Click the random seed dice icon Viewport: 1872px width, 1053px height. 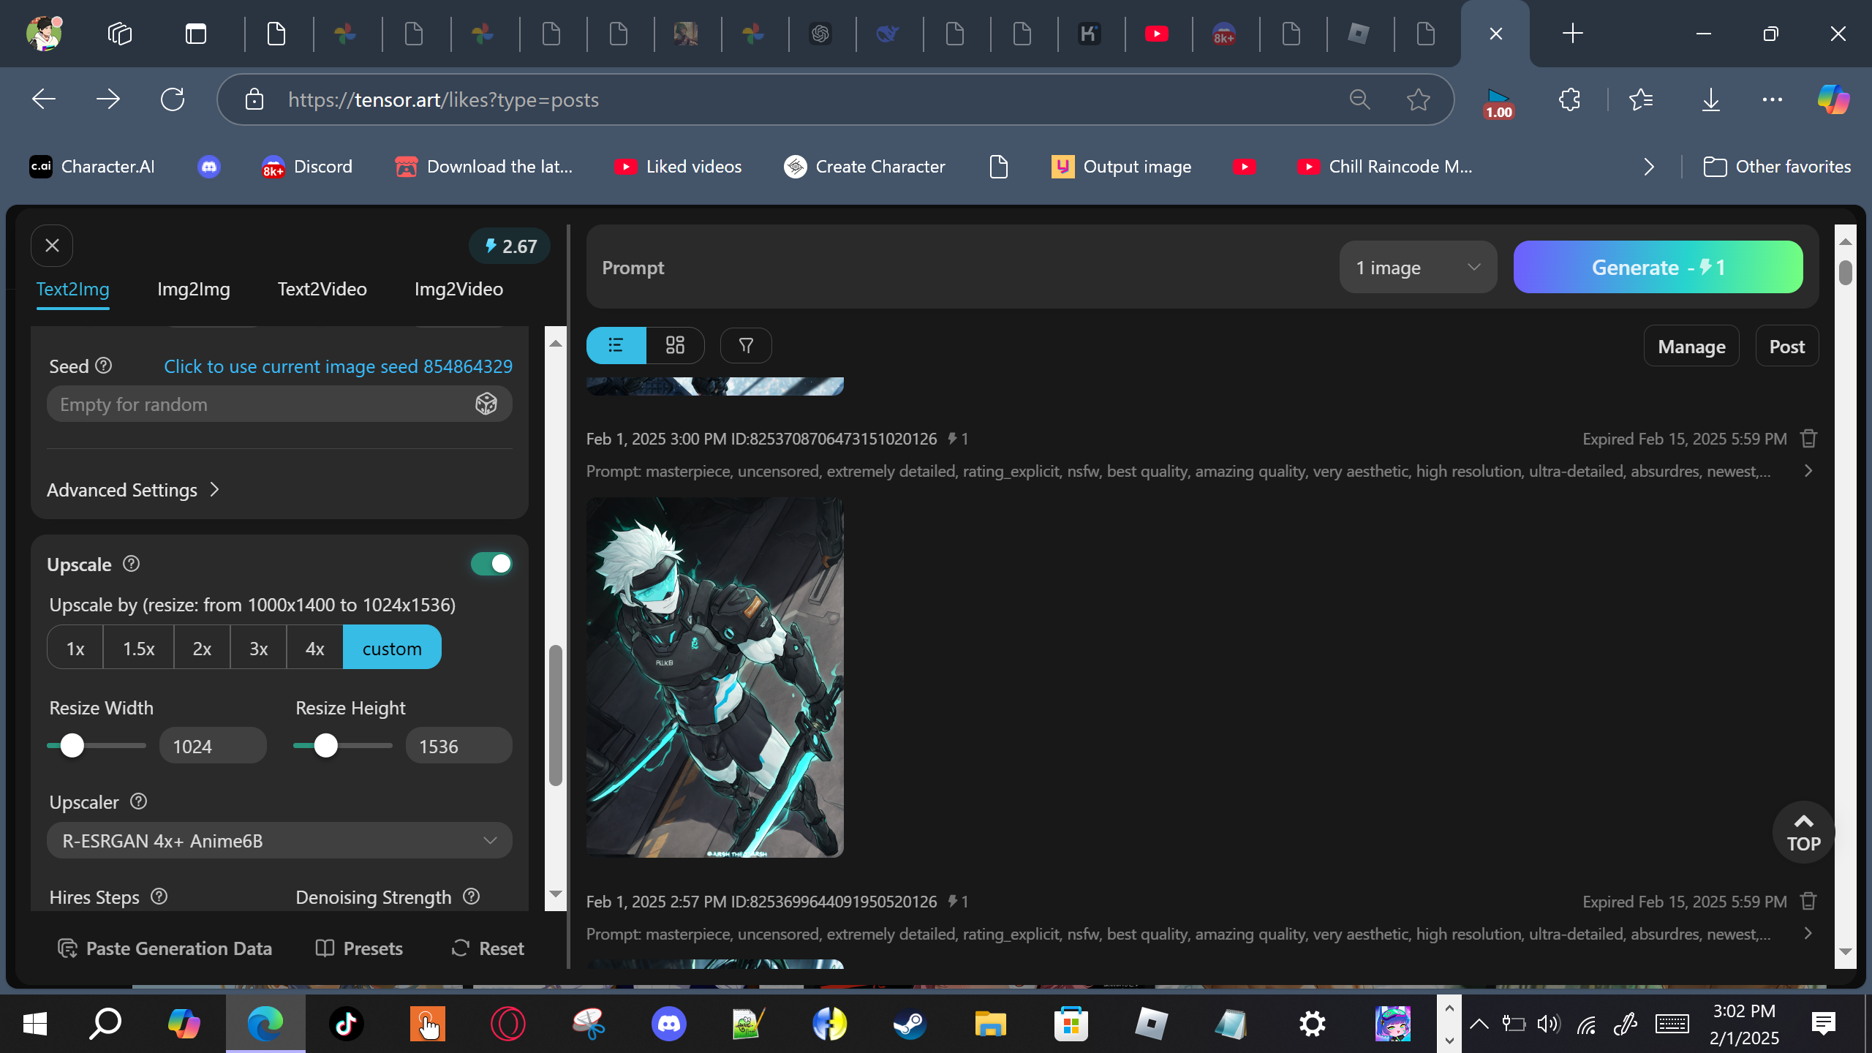point(486,404)
